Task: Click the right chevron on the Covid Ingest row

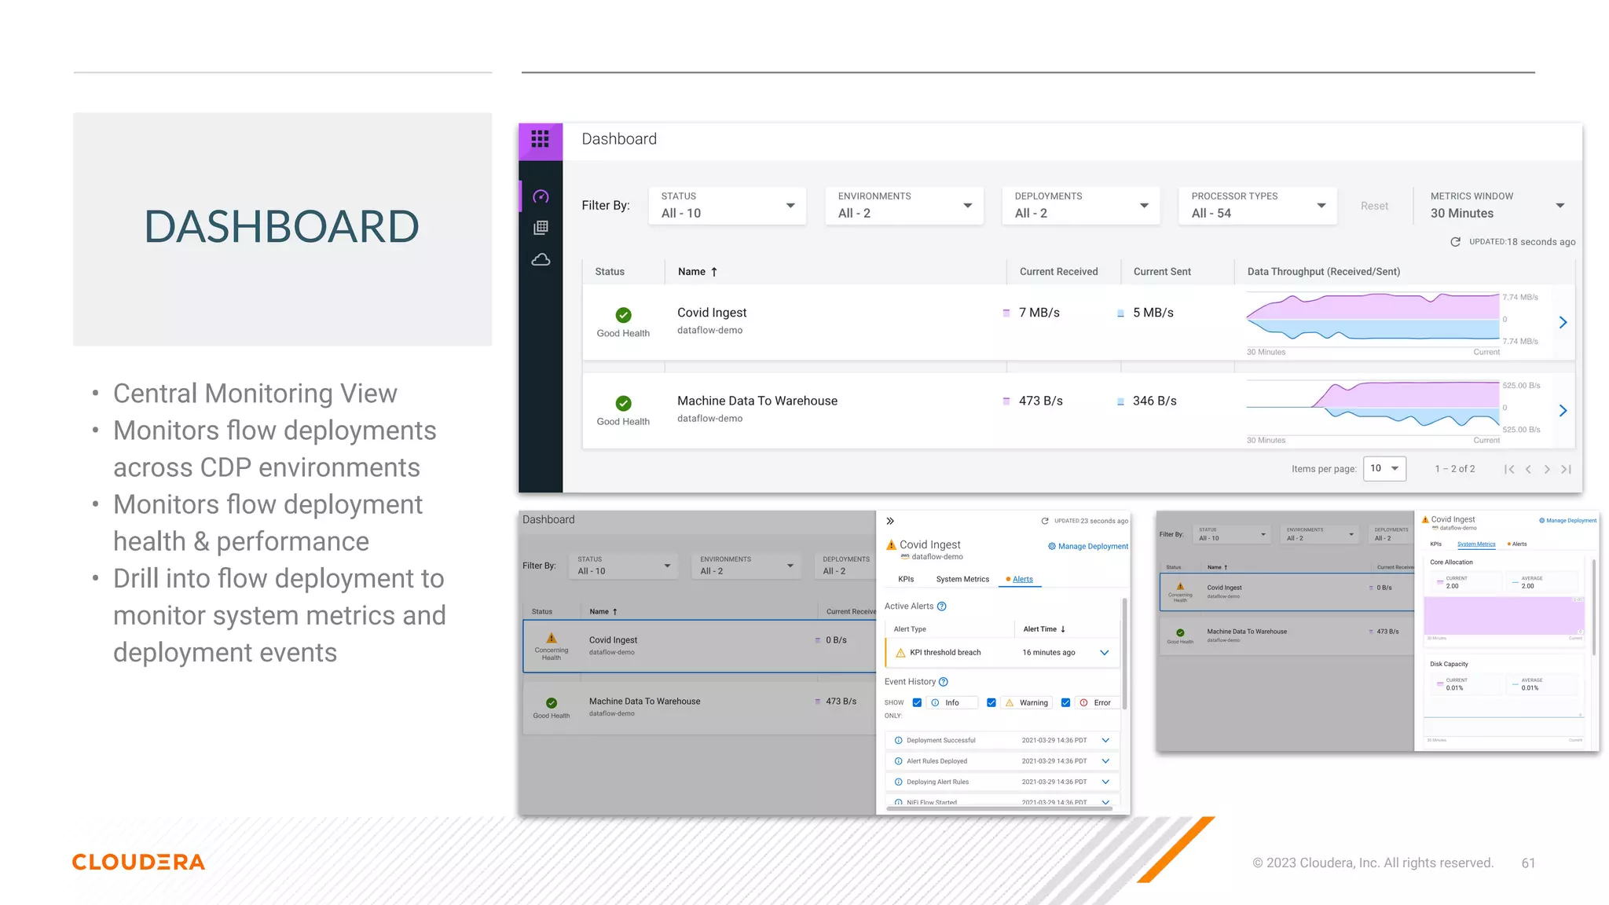Action: point(1563,322)
